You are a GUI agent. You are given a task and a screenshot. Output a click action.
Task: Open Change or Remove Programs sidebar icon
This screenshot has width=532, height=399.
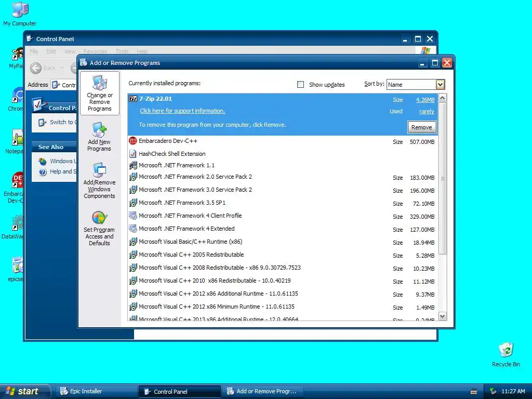pos(99,82)
